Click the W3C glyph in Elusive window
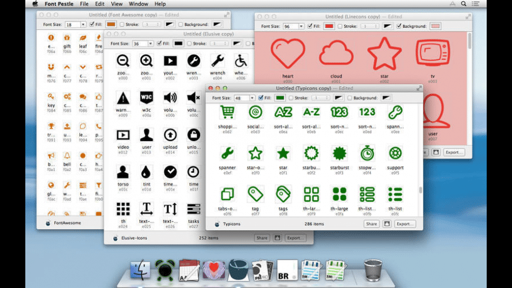512x288 pixels. [147, 98]
